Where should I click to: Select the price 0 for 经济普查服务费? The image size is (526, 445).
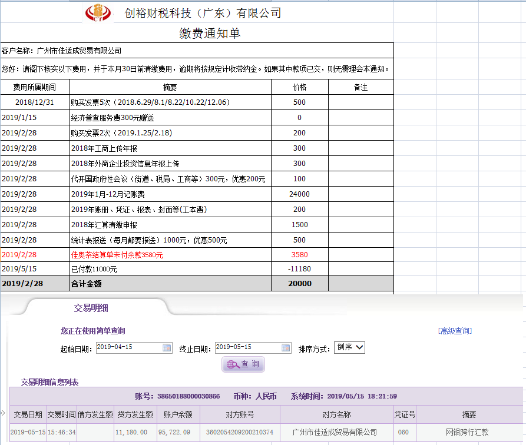(300, 118)
